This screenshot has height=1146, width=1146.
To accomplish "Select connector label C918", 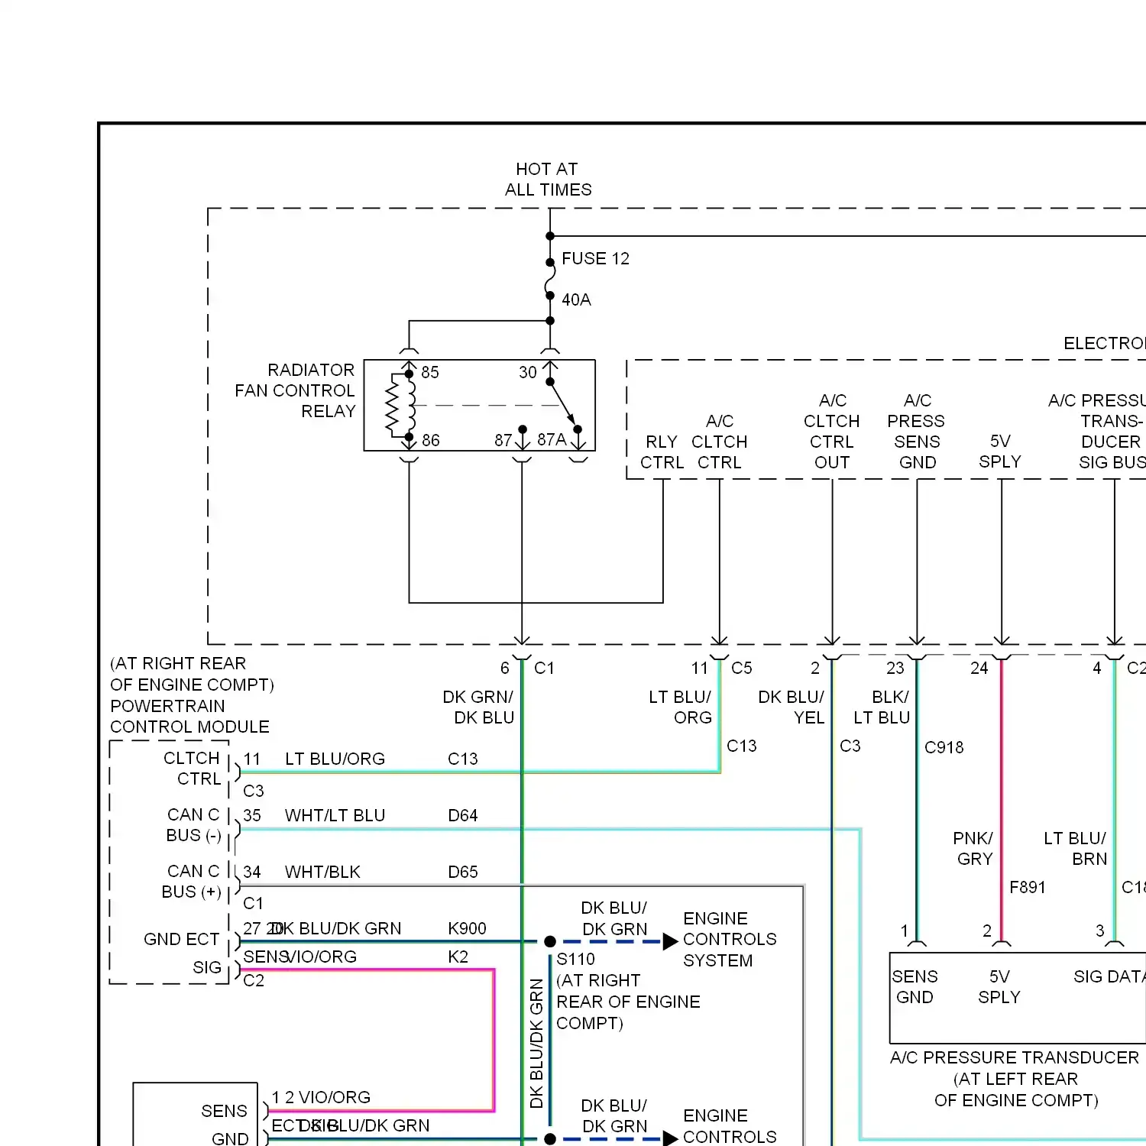I will [944, 747].
